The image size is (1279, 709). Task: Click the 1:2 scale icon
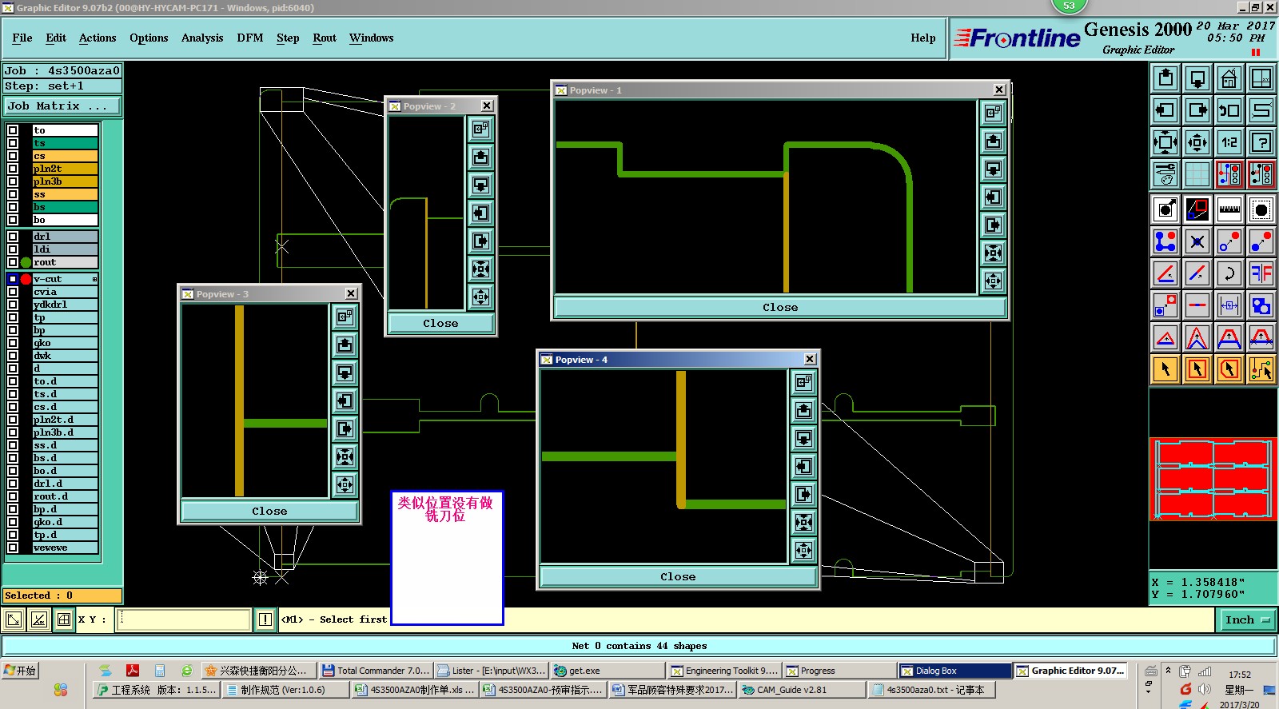point(1229,142)
